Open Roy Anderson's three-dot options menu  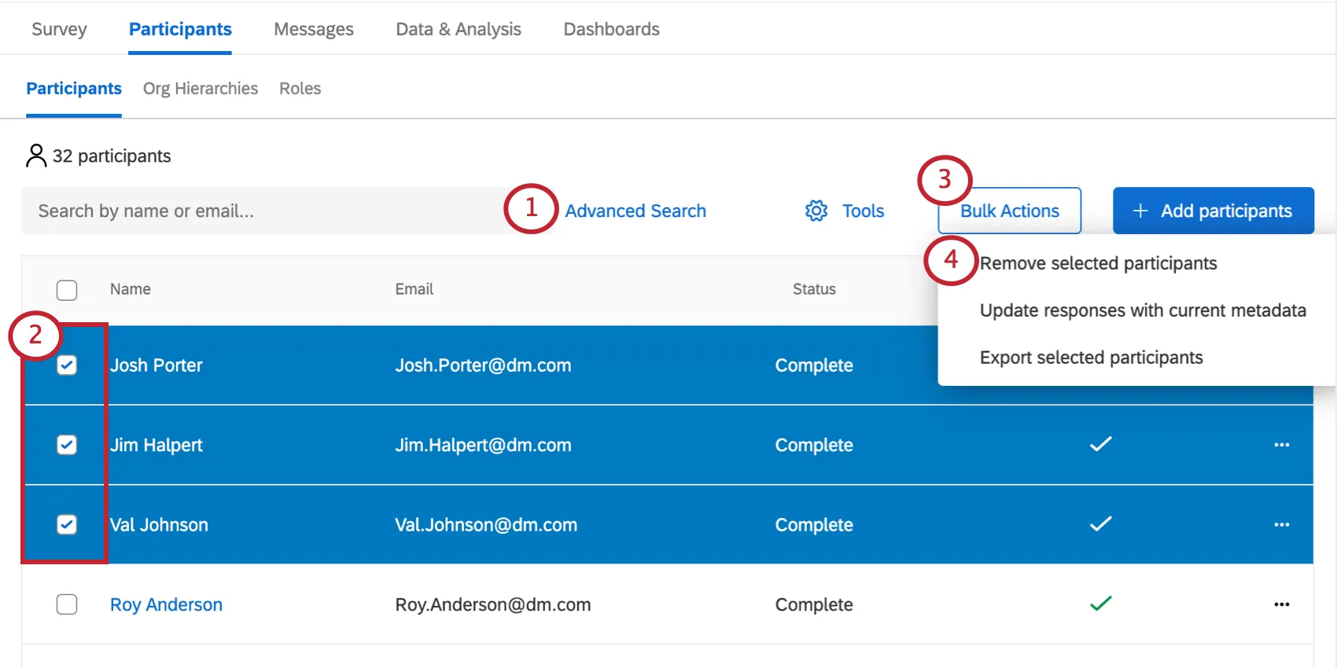coord(1281,604)
